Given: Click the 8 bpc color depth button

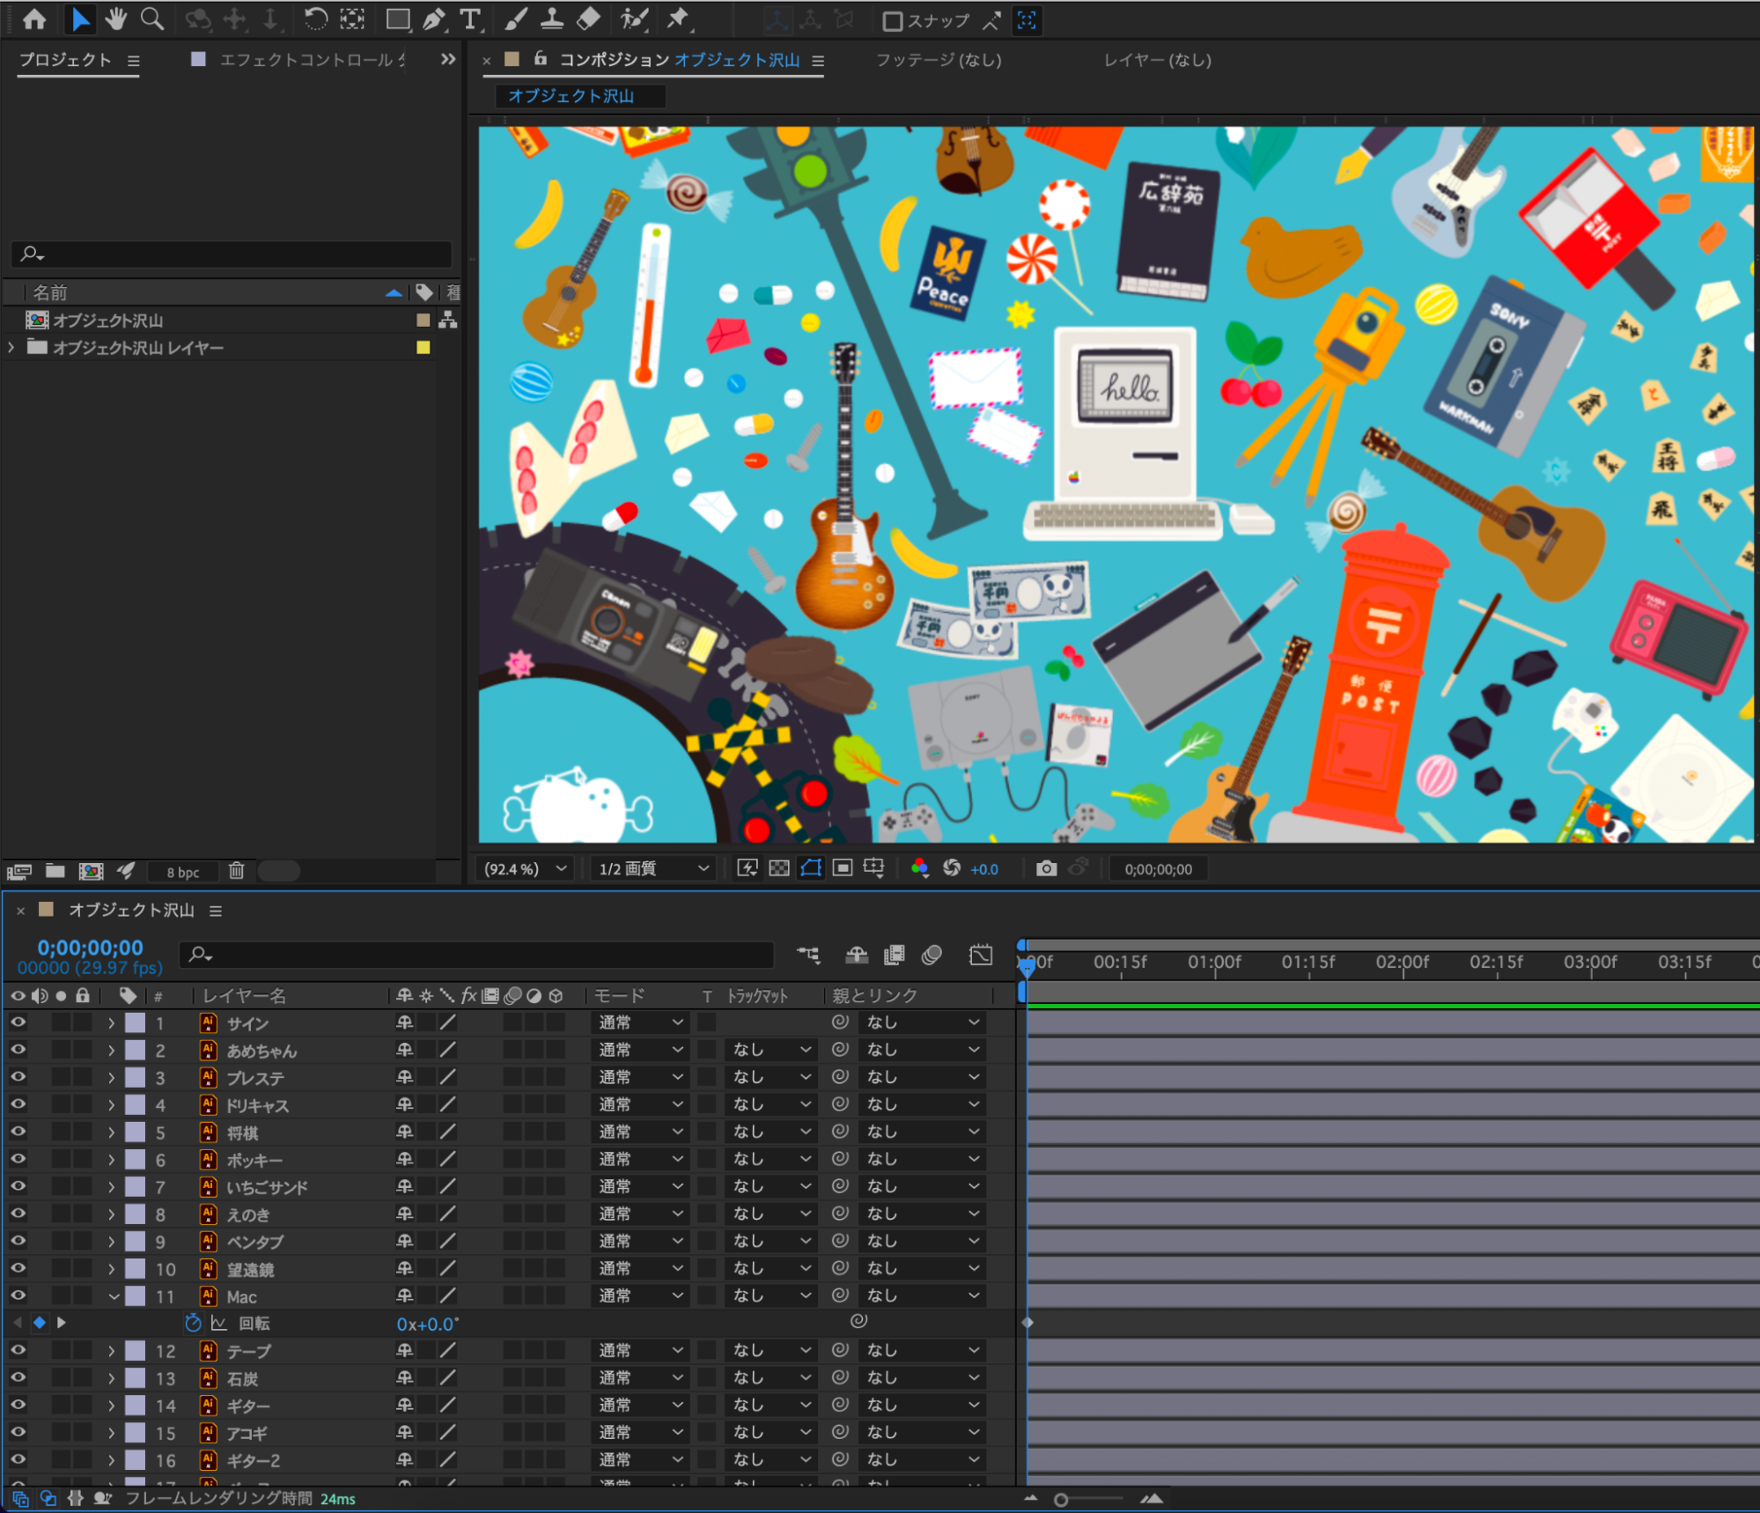Looking at the screenshot, I should 183,872.
